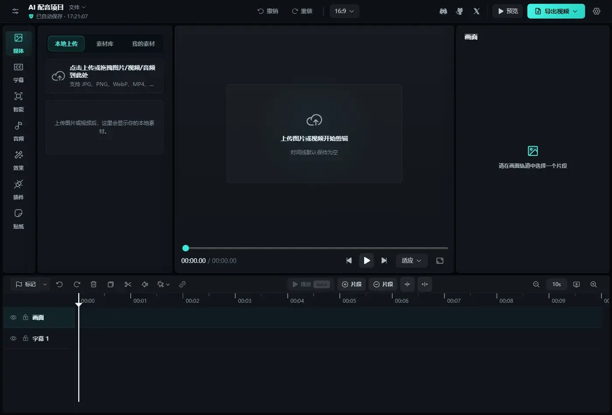The width and height of the screenshot is (612, 415).
Task: Open the 音频 (Audio) sidebar panel
Action: [x=18, y=131]
